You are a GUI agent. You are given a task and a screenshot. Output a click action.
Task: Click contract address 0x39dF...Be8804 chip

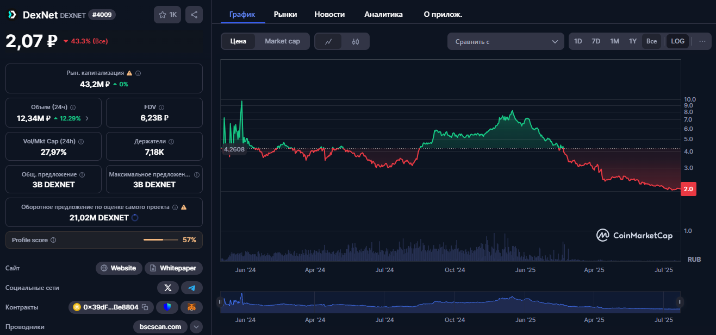pyautogui.click(x=111, y=307)
